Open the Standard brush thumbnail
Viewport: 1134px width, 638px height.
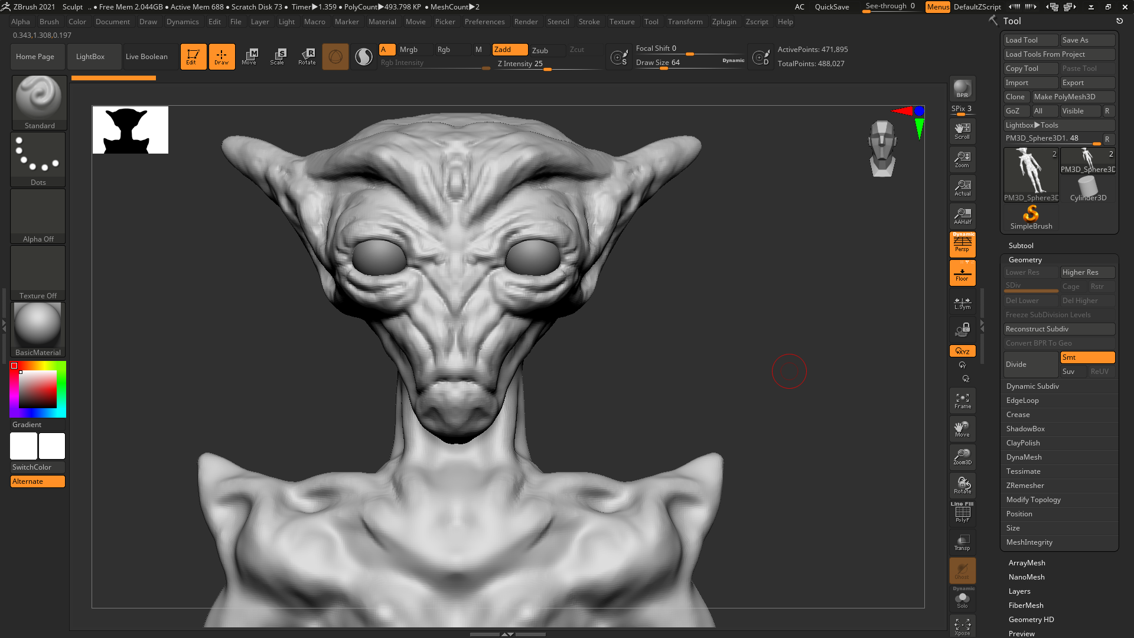(x=39, y=102)
